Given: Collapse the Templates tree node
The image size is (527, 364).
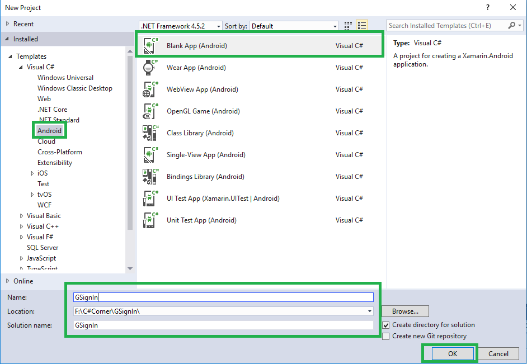Looking at the screenshot, I should 10,56.
